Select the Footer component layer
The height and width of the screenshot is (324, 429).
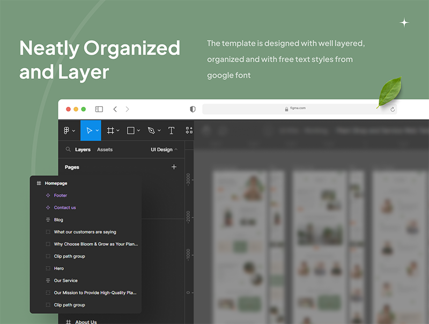pyautogui.click(x=61, y=195)
